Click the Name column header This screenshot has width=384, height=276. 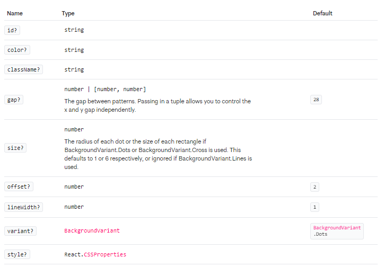click(15, 13)
